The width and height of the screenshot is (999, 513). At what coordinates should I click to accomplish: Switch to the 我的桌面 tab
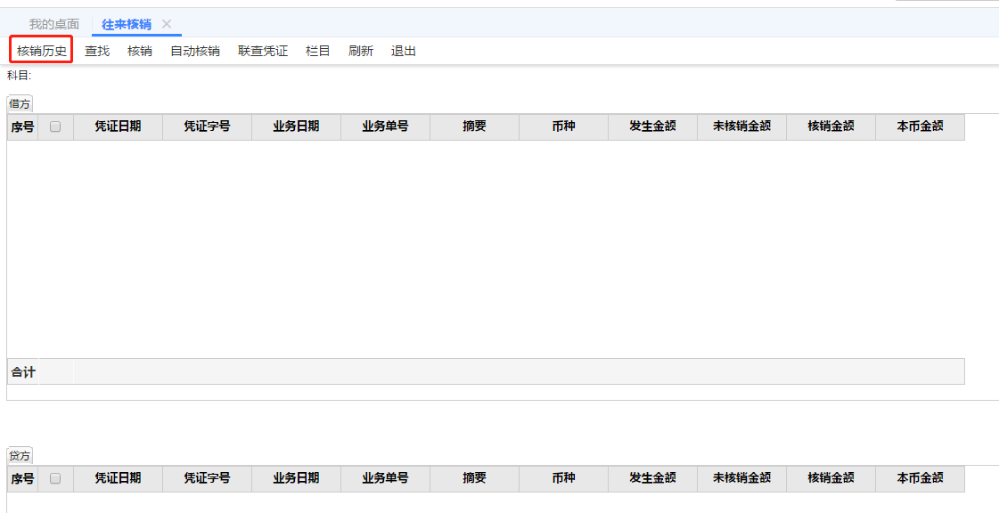coord(54,24)
